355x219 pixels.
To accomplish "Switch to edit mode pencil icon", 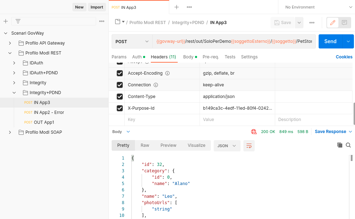I will click(333, 23).
